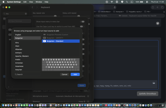
Task: Select Bulgarian Phonetic Custom input source
Action: (61, 35)
